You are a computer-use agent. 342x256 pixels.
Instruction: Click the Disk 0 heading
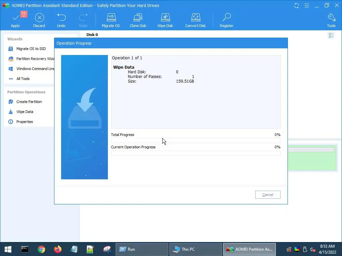pyautogui.click(x=92, y=35)
